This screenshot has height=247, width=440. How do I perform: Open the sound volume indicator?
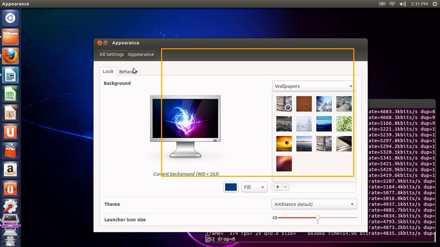click(x=403, y=4)
